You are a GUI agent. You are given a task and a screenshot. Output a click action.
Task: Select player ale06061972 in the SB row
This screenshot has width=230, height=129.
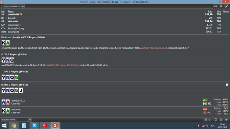click(x=15, y=14)
